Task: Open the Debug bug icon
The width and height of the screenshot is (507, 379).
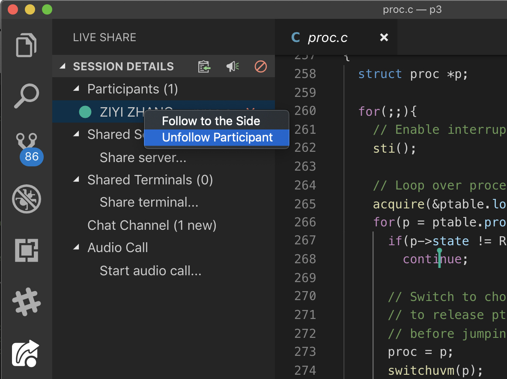Action: (26, 199)
